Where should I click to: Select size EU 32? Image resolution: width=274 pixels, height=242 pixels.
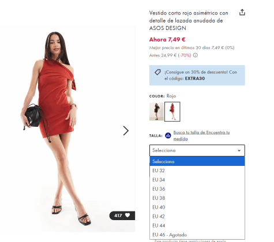pyautogui.click(x=197, y=171)
